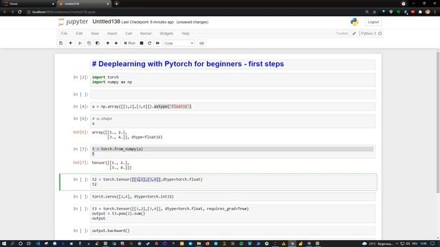
Task: Click the browser address bar
Action: [x=194, y=12]
